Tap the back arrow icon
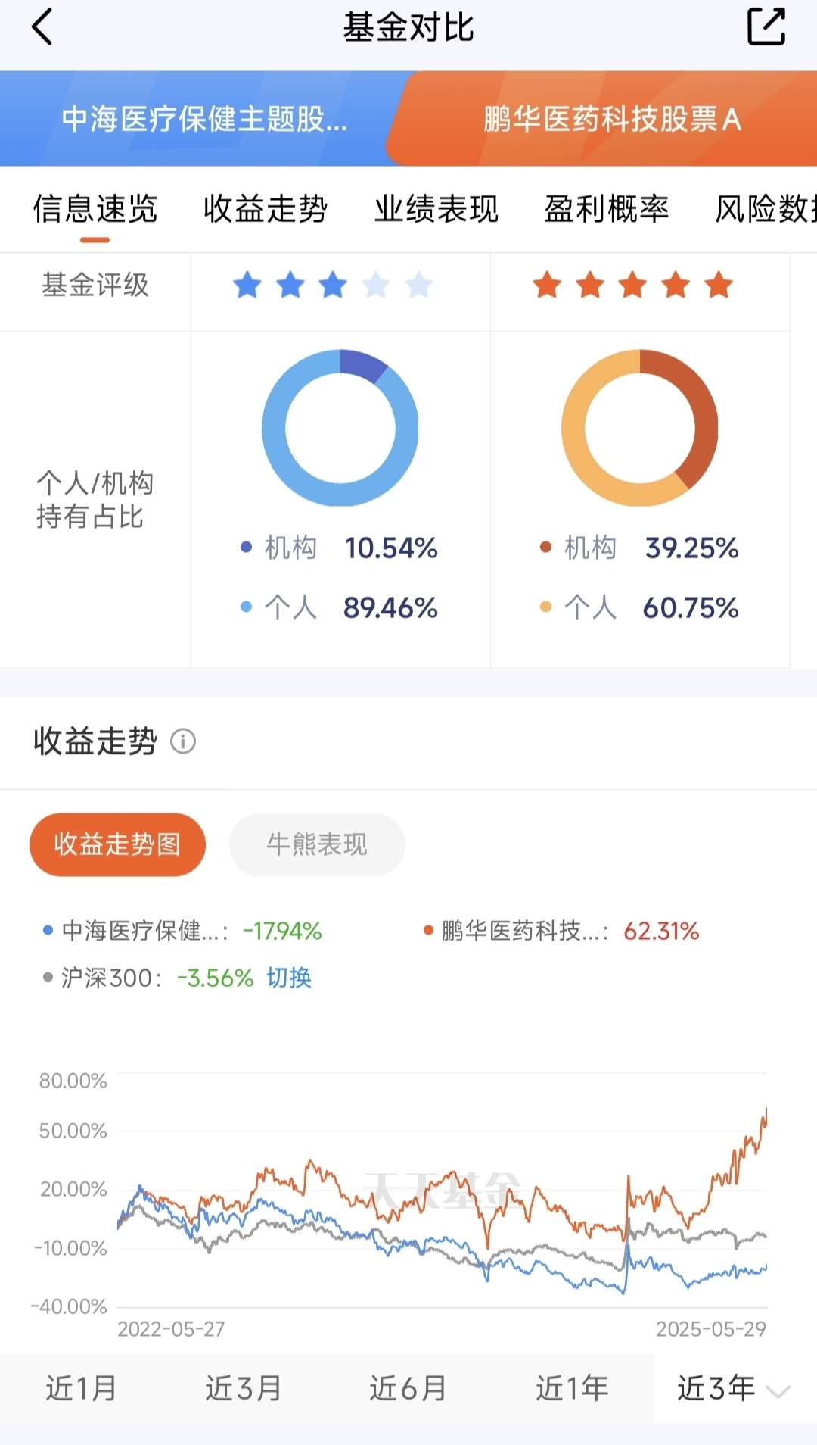Viewport: 817px width, 1445px height. pos(42,27)
